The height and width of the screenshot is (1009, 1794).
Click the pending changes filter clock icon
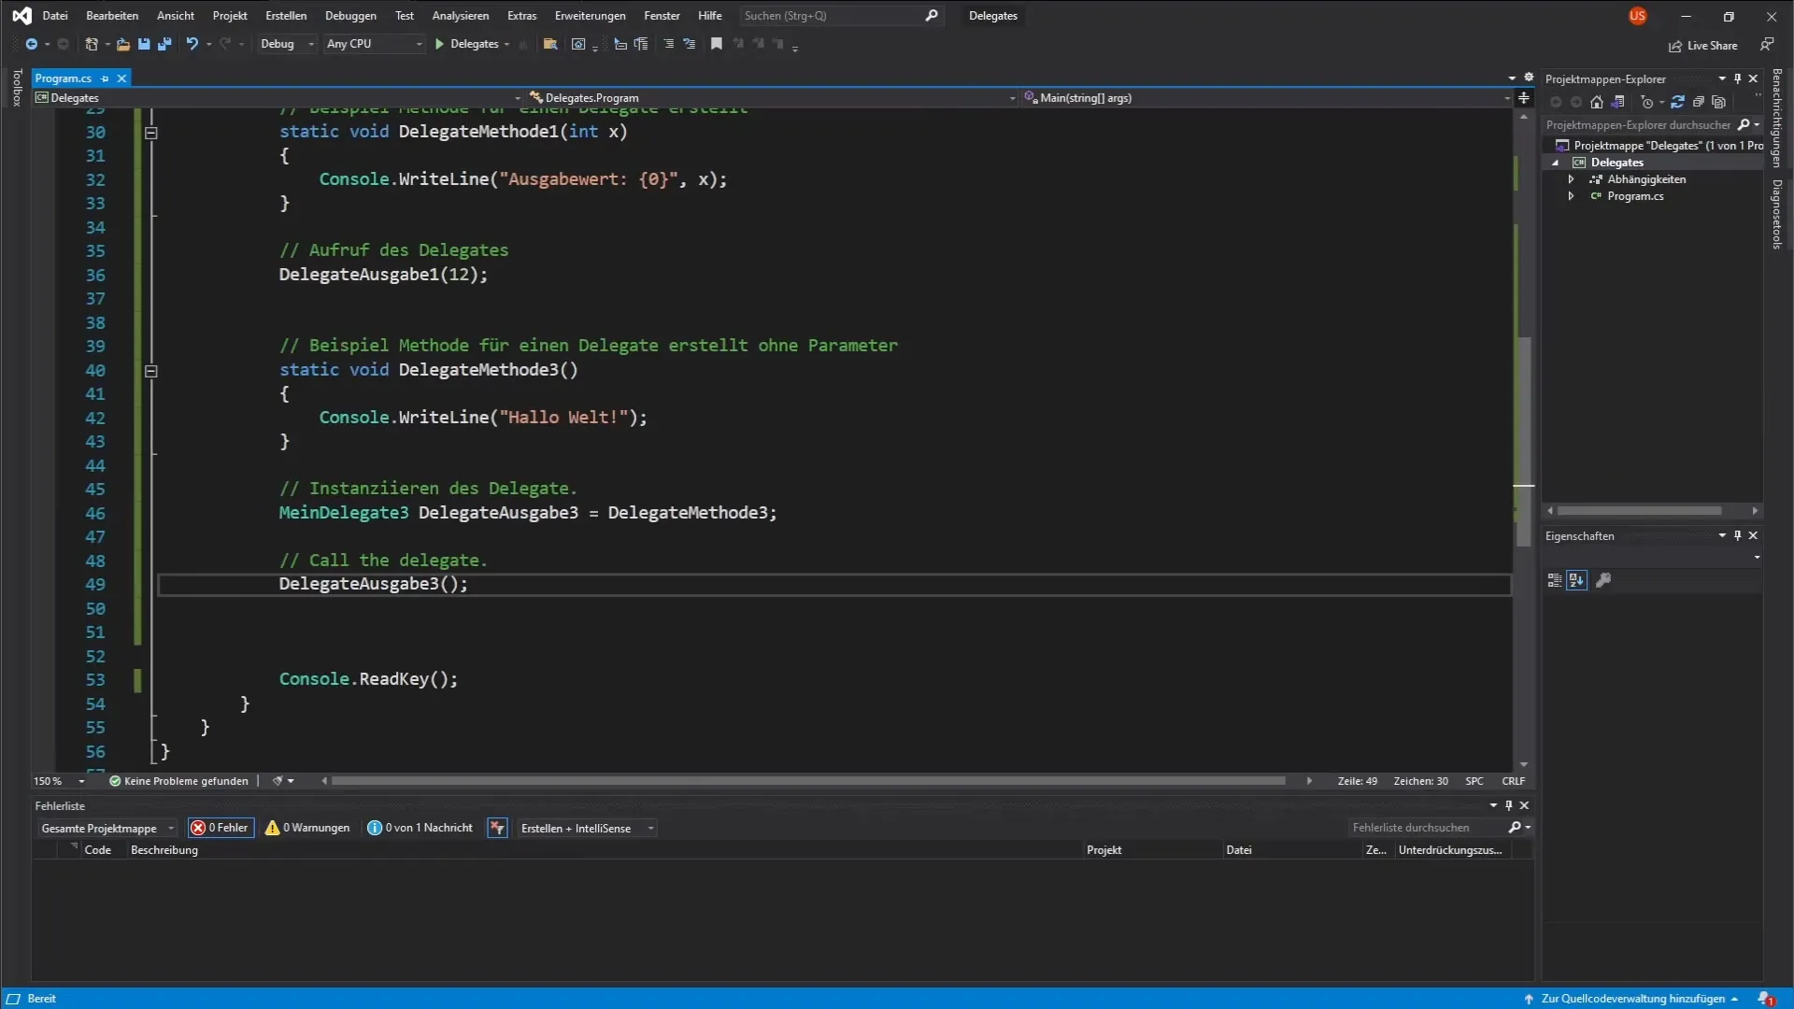coord(1647,102)
